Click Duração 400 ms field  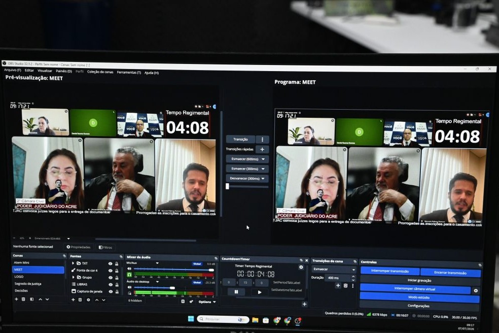click(x=339, y=278)
